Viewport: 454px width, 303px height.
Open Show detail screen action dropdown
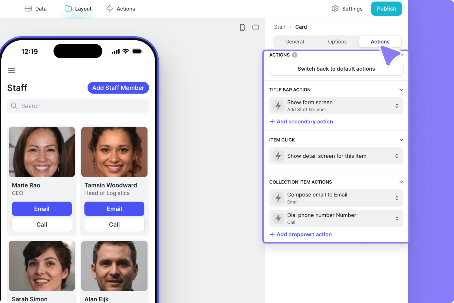click(x=396, y=156)
